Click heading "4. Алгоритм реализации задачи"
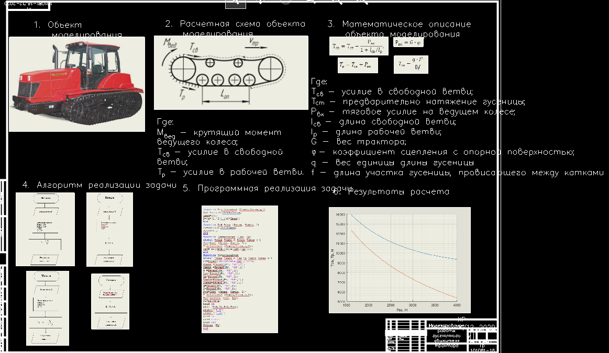 pos(99,185)
